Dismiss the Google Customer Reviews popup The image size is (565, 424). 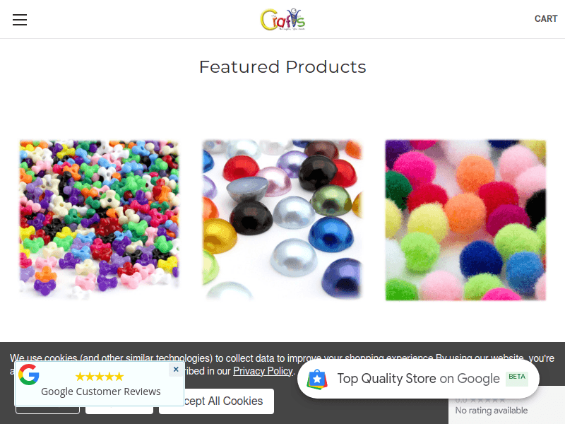pos(176,369)
